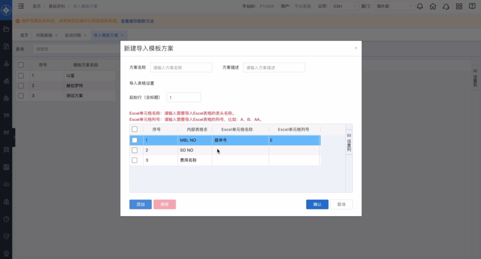Screen dimensions: 481x259
Task: Check the SO NO row checkbox
Action: click(x=135, y=150)
